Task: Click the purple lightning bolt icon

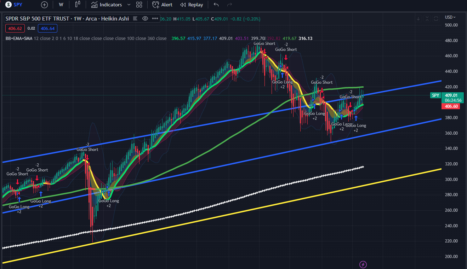Action: (363, 264)
